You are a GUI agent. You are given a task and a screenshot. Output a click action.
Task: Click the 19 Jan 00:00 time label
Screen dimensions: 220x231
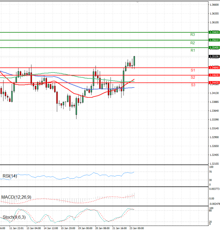point(85,228)
